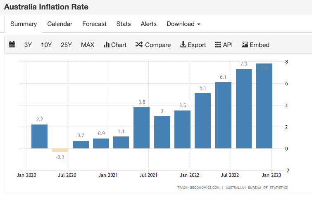Click the 7.8 bar for Jan 2023
The image size is (312, 202).
[264, 106]
